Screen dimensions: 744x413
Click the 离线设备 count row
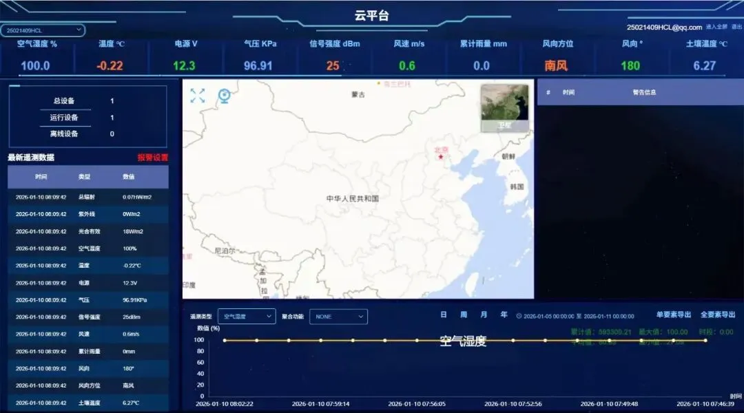(87, 134)
